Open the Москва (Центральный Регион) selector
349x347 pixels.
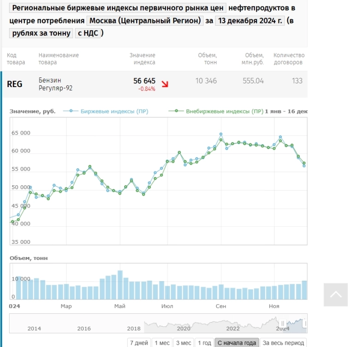coord(145,21)
